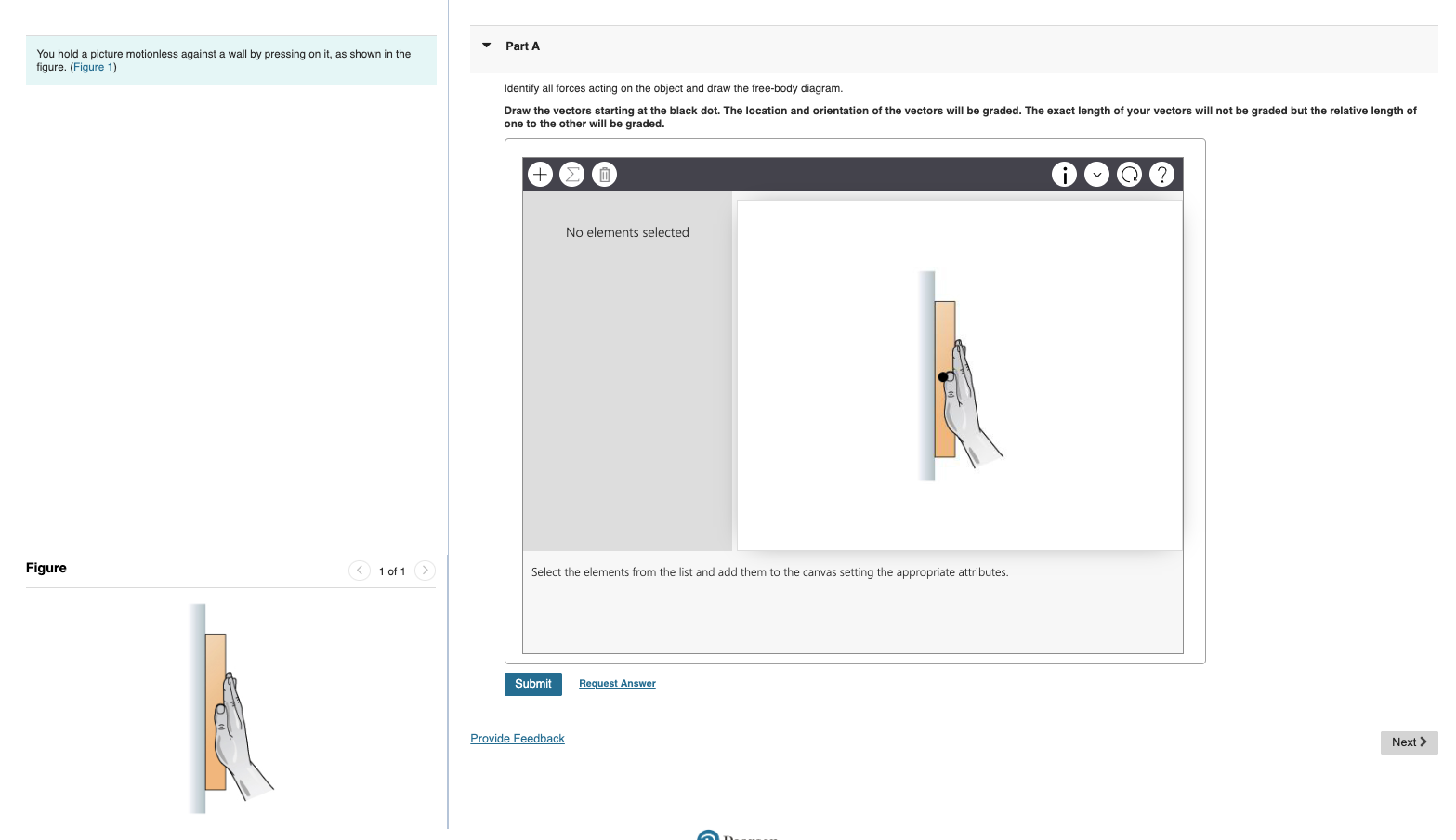Open help via the question mark icon
1456x840 pixels.
pos(1161,174)
